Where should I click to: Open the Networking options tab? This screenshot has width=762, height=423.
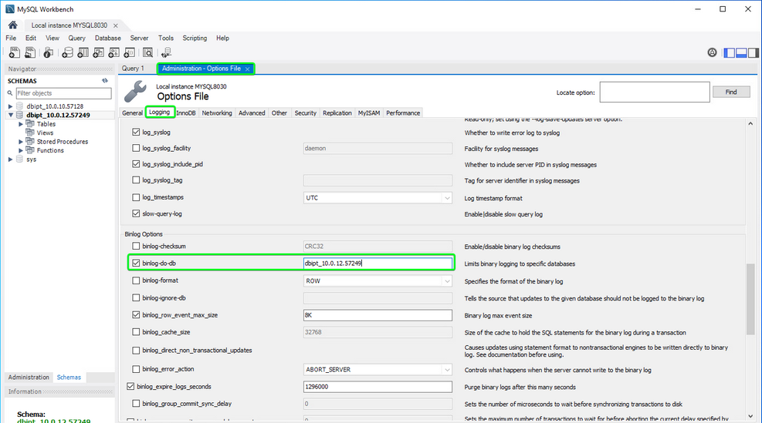pyautogui.click(x=217, y=113)
